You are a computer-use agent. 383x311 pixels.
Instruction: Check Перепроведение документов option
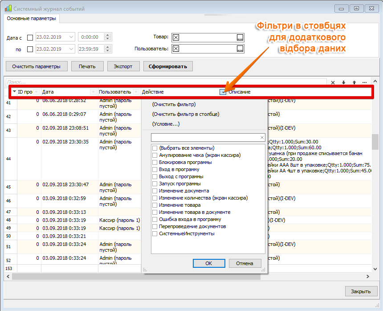coord(155,226)
